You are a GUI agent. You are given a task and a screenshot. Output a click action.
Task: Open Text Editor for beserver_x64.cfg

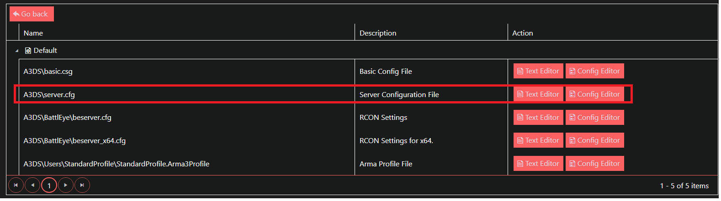click(x=538, y=140)
